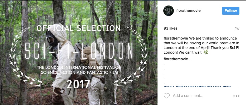246x105 pixels.
Task: Click the Official Selection heading on the image
Action: pos(78,28)
